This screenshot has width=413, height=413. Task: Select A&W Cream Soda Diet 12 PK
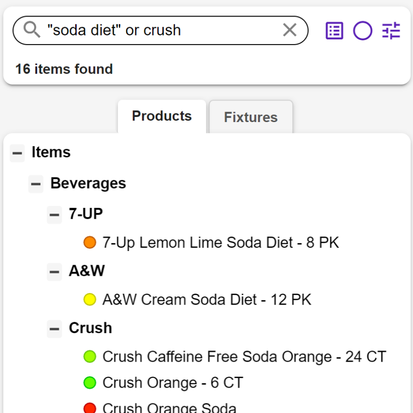click(x=206, y=300)
